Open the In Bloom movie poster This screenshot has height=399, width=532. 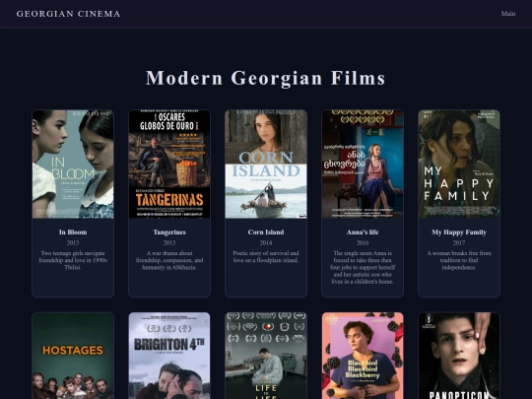73,165
